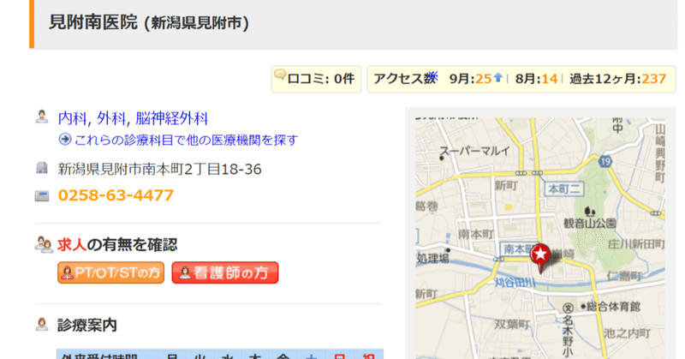Screen dimensions: 685x359
Task: Click the 刈谷田川 river label on map
Action: tap(515, 283)
